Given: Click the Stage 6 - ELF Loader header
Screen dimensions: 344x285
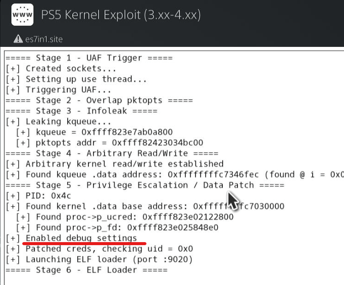Looking at the screenshot, I should (x=86, y=270).
